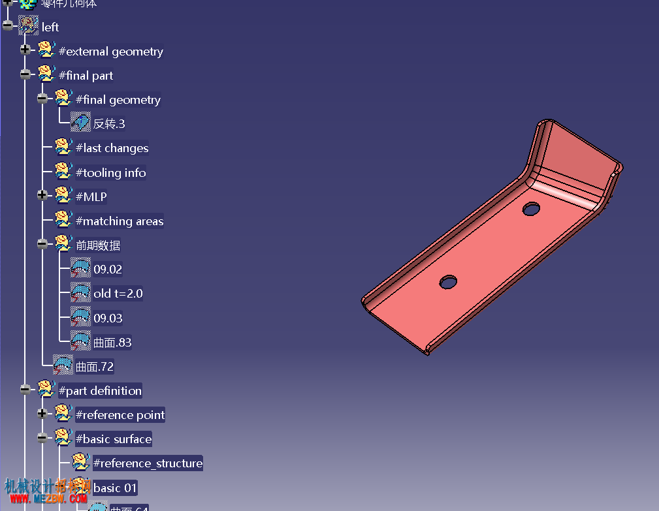Select the '曲面.72' label
The image size is (659, 511).
pyautogui.click(x=95, y=367)
